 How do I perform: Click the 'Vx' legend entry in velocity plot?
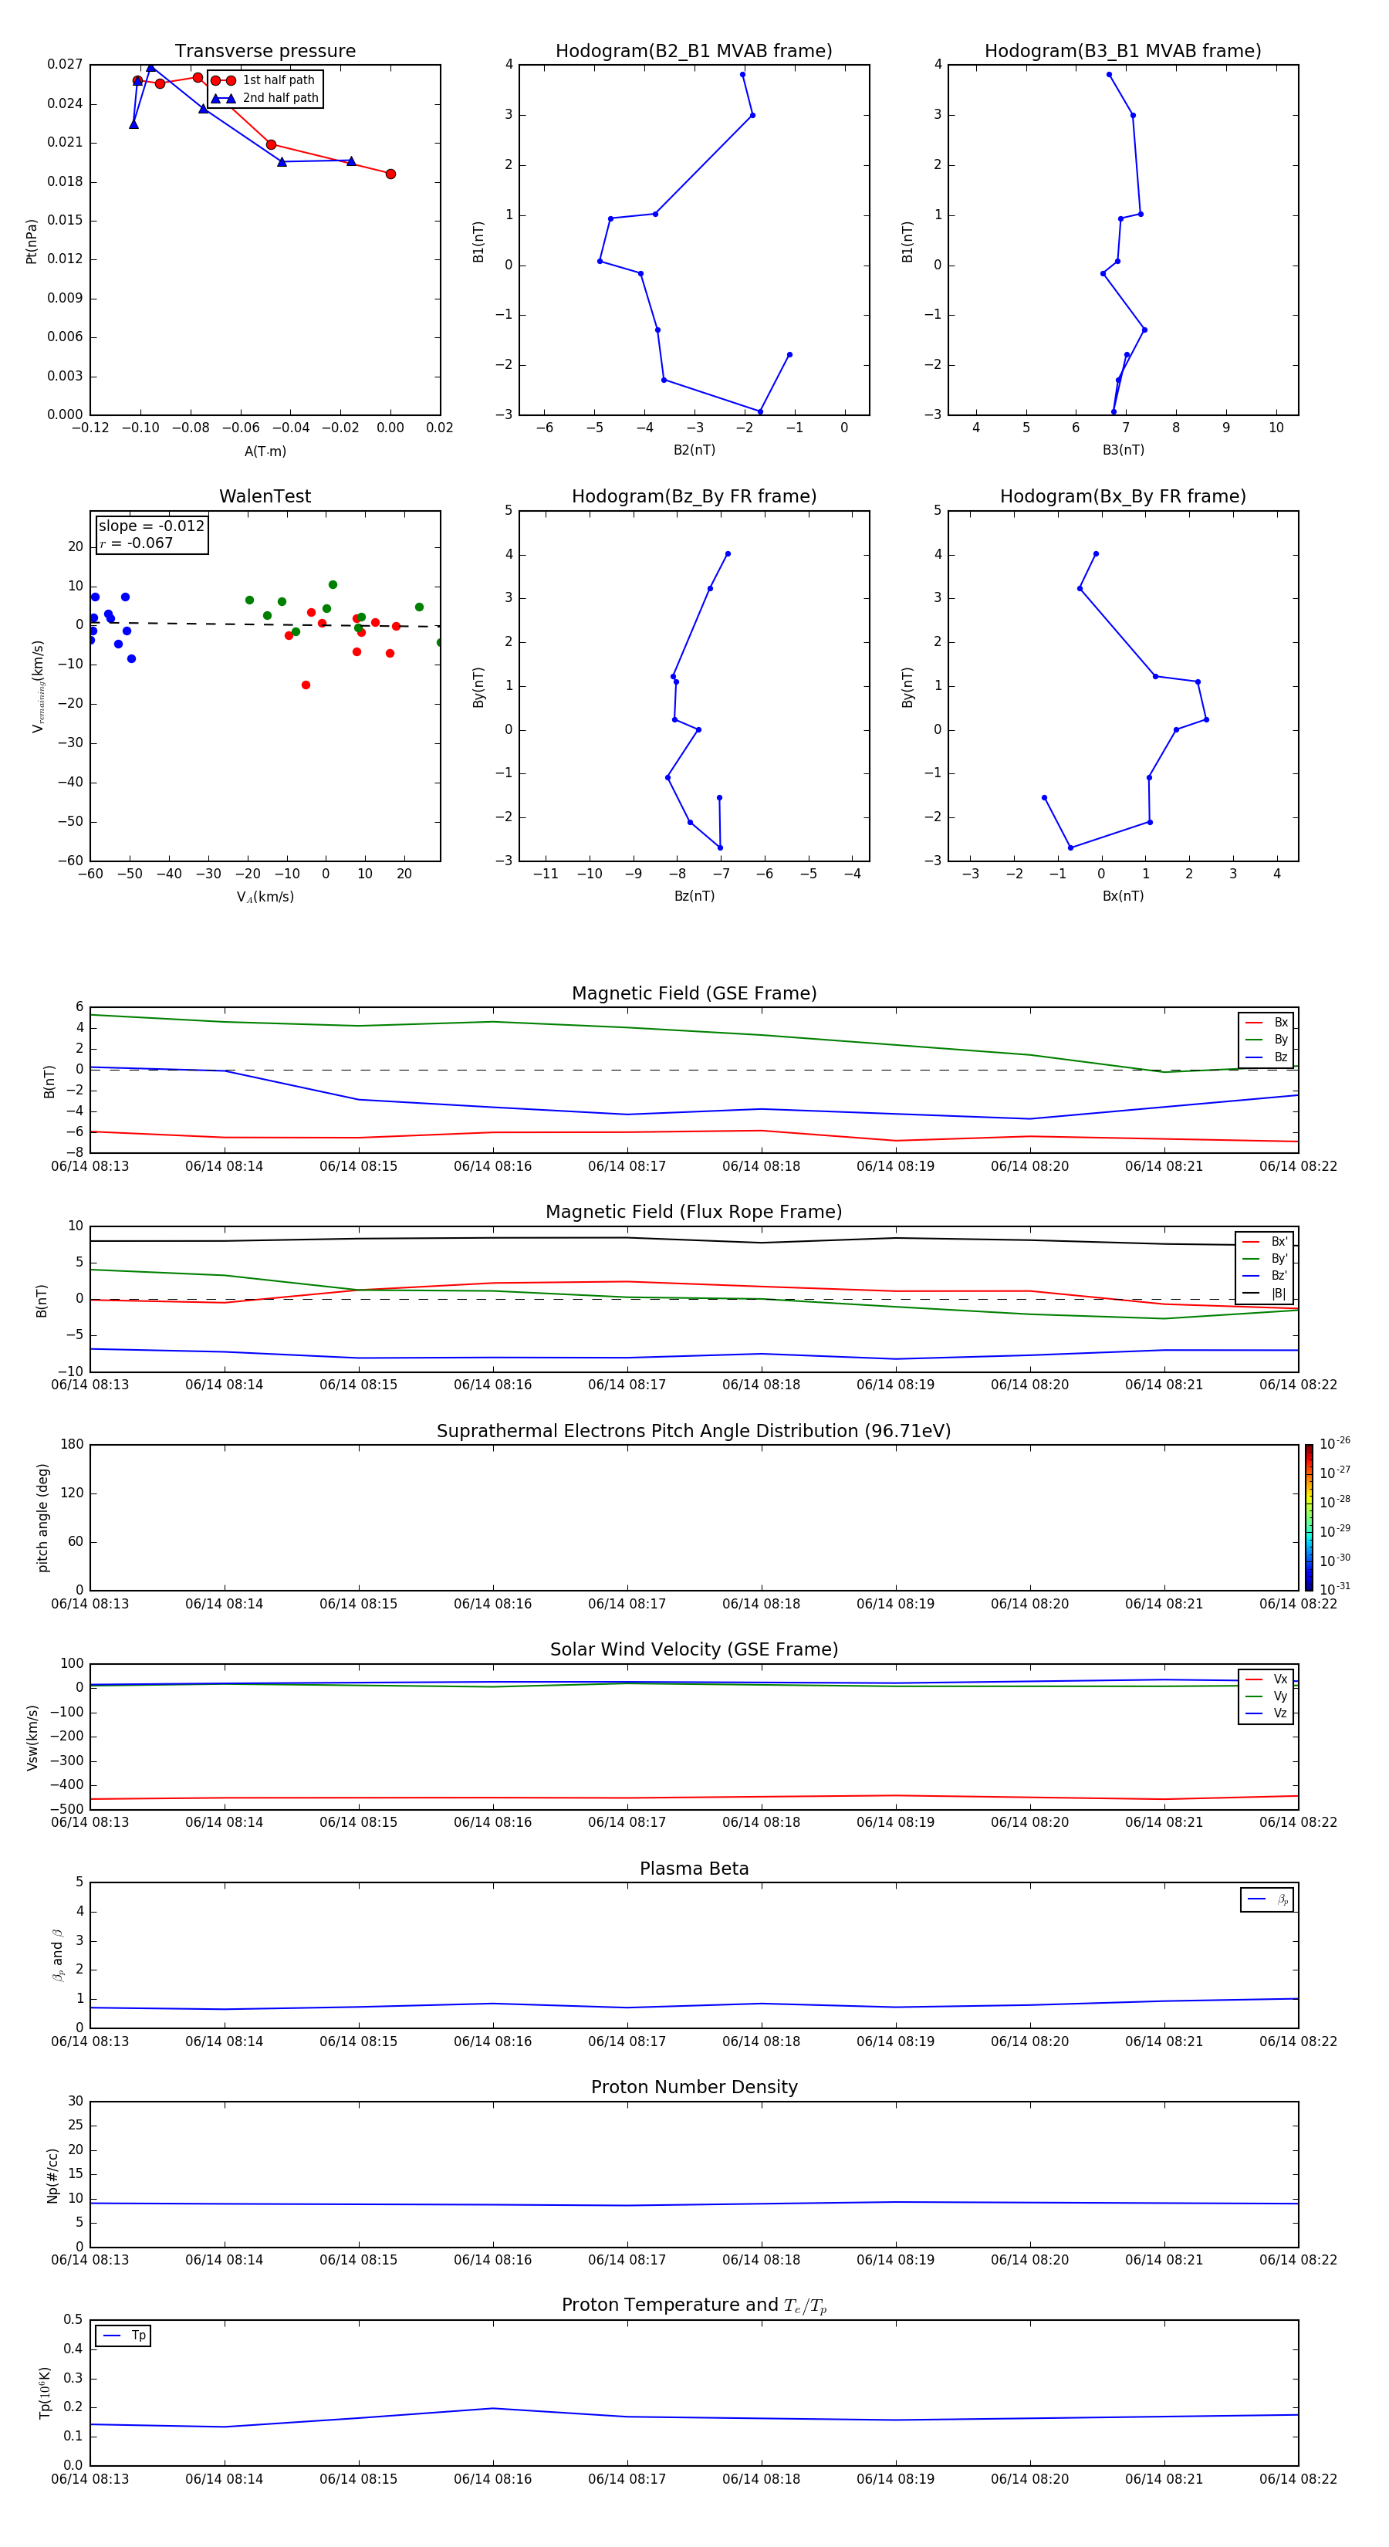coord(1266,1679)
